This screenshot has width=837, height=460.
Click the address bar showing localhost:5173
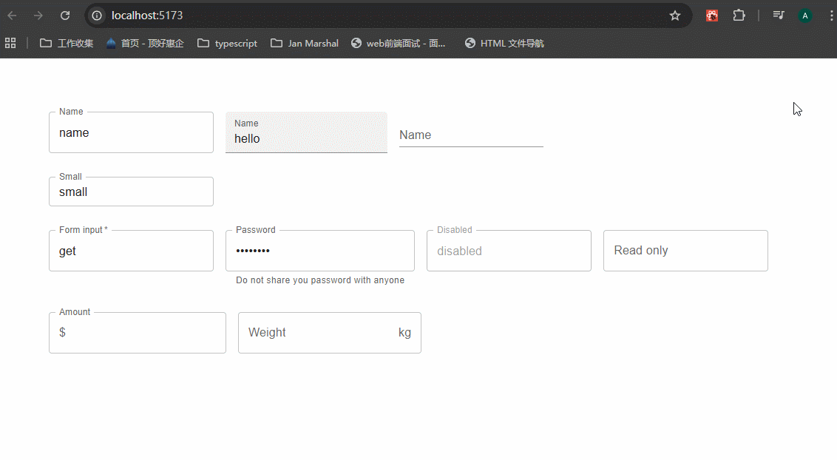[x=370, y=16]
